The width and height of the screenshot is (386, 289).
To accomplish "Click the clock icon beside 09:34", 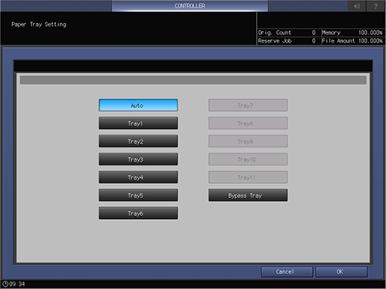I will coord(5,284).
